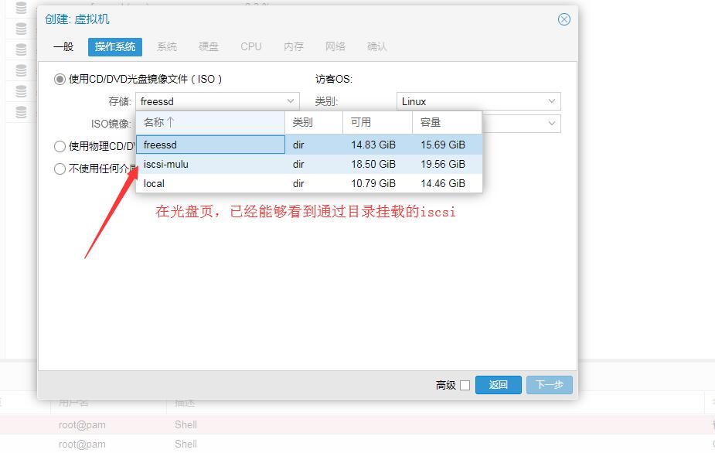This screenshot has width=715, height=453.
Task: Open the 操作系统 tab
Action: pyautogui.click(x=115, y=46)
